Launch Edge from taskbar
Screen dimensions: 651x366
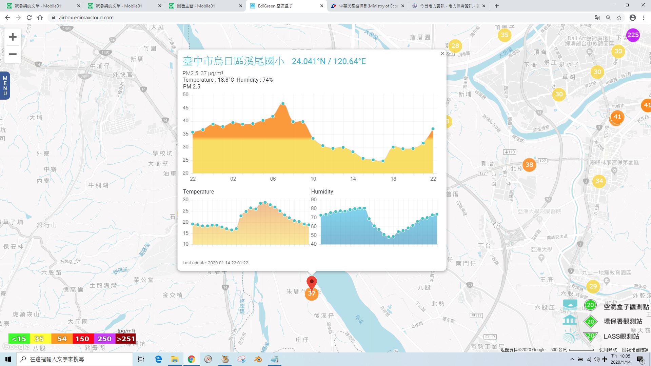tap(158, 359)
